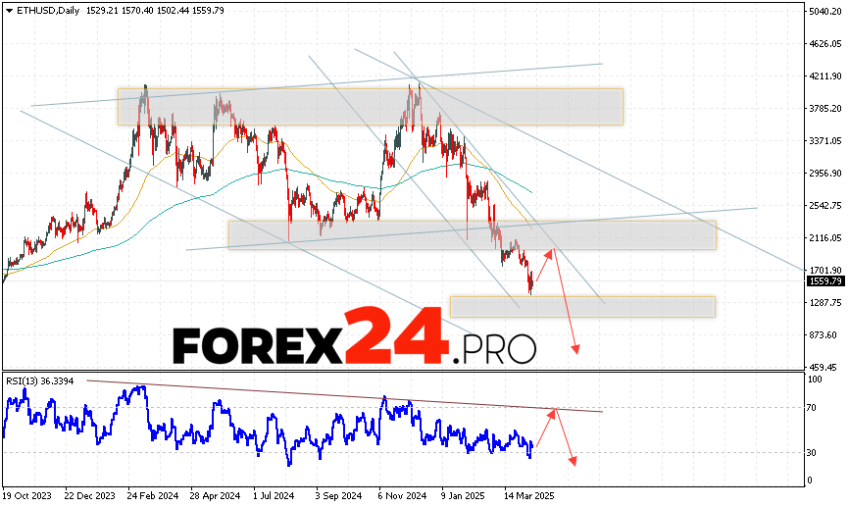The image size is (849, 507).
Task: Click the red downward arrow in RSI panel
Action: tap(572, 461)
